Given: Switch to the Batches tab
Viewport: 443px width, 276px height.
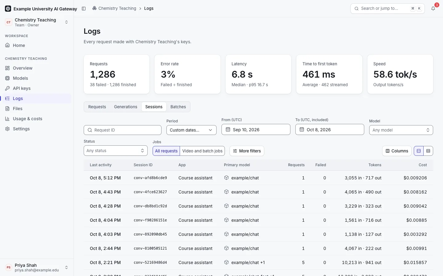Looking at the screenshot, I should click(178, 107).
